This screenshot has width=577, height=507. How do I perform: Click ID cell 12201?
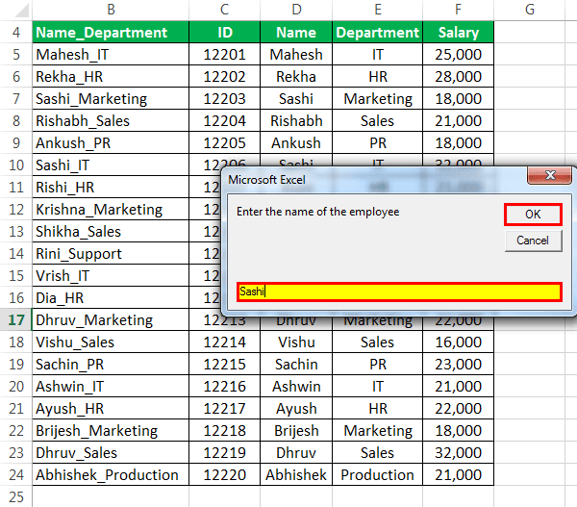[224, 55]
